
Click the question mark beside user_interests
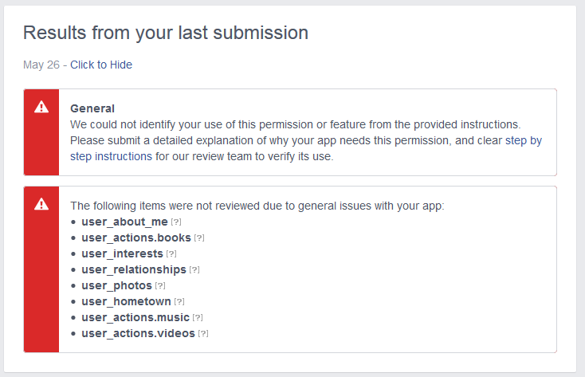[171, 253]
